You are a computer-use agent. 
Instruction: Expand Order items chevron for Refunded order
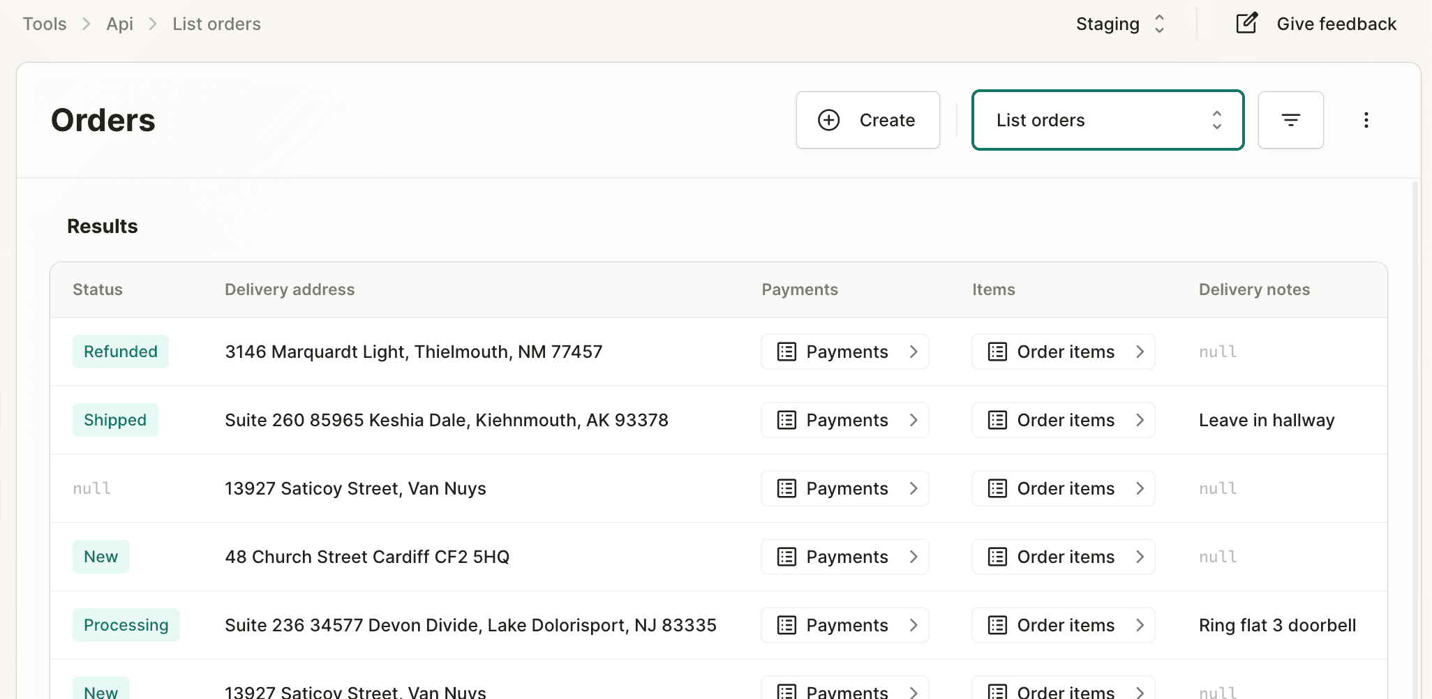tap(1140, 352)
